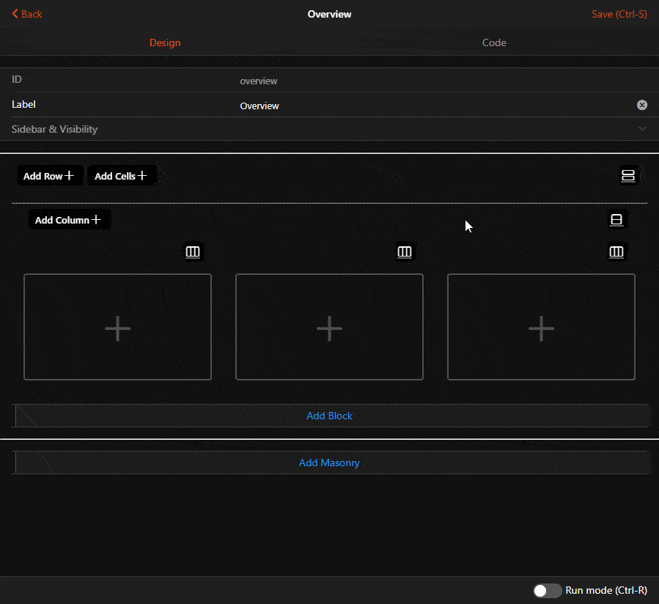
Task: Open the row layout settings icon at top right
Action: click(x=628, y=175)
